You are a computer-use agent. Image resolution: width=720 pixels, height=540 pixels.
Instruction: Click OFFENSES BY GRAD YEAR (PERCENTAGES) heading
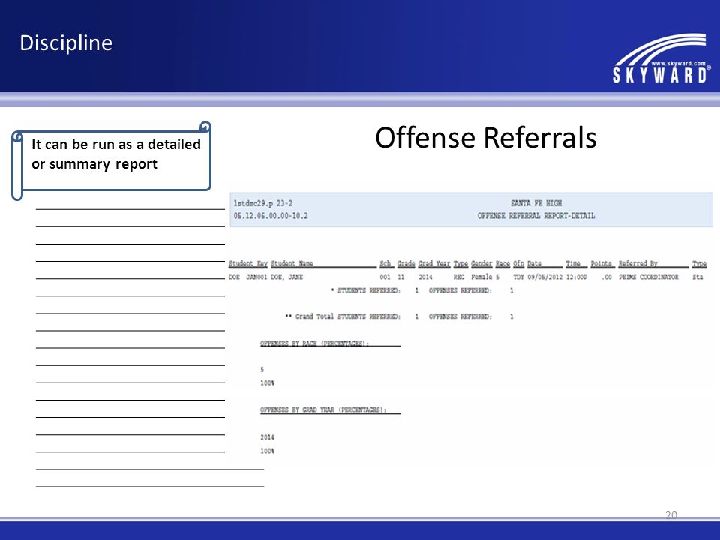tap(323, 409)
